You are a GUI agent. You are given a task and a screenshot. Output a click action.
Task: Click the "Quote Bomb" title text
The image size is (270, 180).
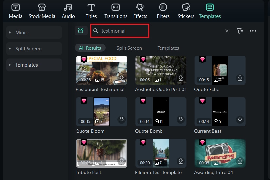(x=149, y=131)
